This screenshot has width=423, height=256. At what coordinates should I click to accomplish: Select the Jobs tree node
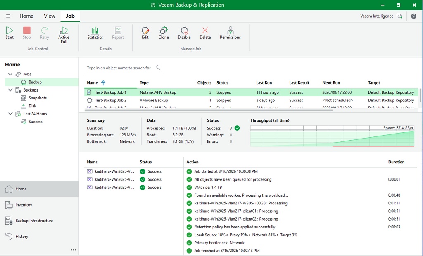[x=27, y=74]
